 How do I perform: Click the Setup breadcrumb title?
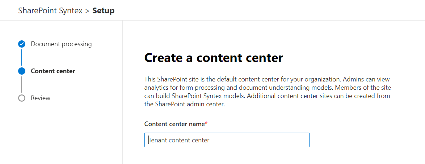(x=103, y=11)
